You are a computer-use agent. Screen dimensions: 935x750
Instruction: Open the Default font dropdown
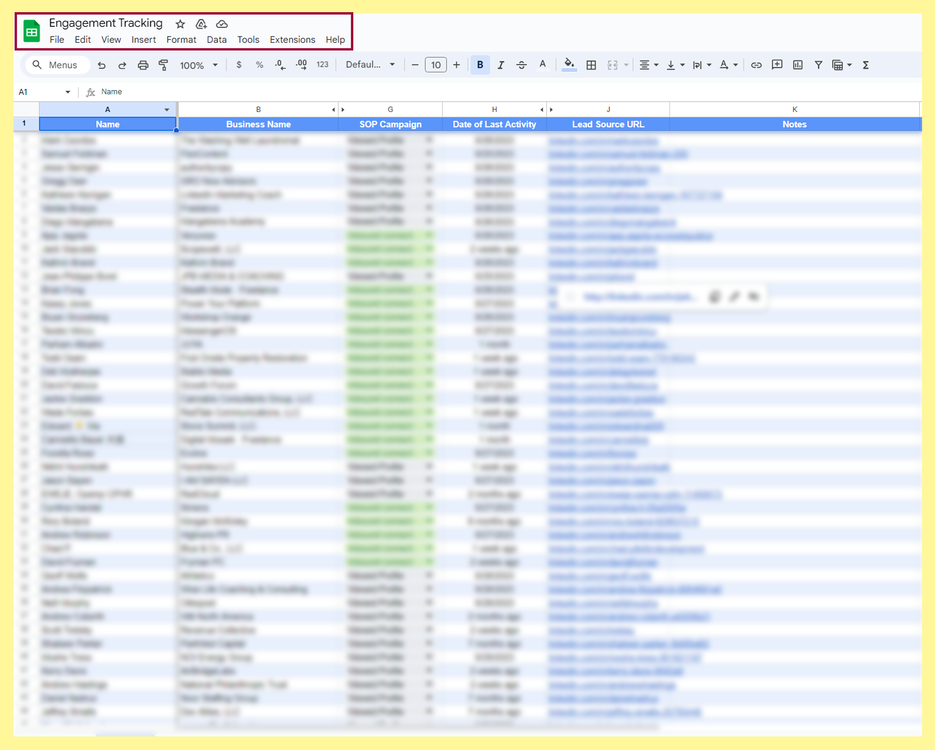click(x=370, y=65)
